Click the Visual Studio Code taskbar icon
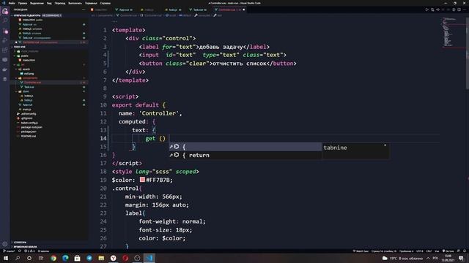 [x=149, y=258]
